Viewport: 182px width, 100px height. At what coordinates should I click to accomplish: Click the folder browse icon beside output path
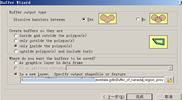coord(170,80)
